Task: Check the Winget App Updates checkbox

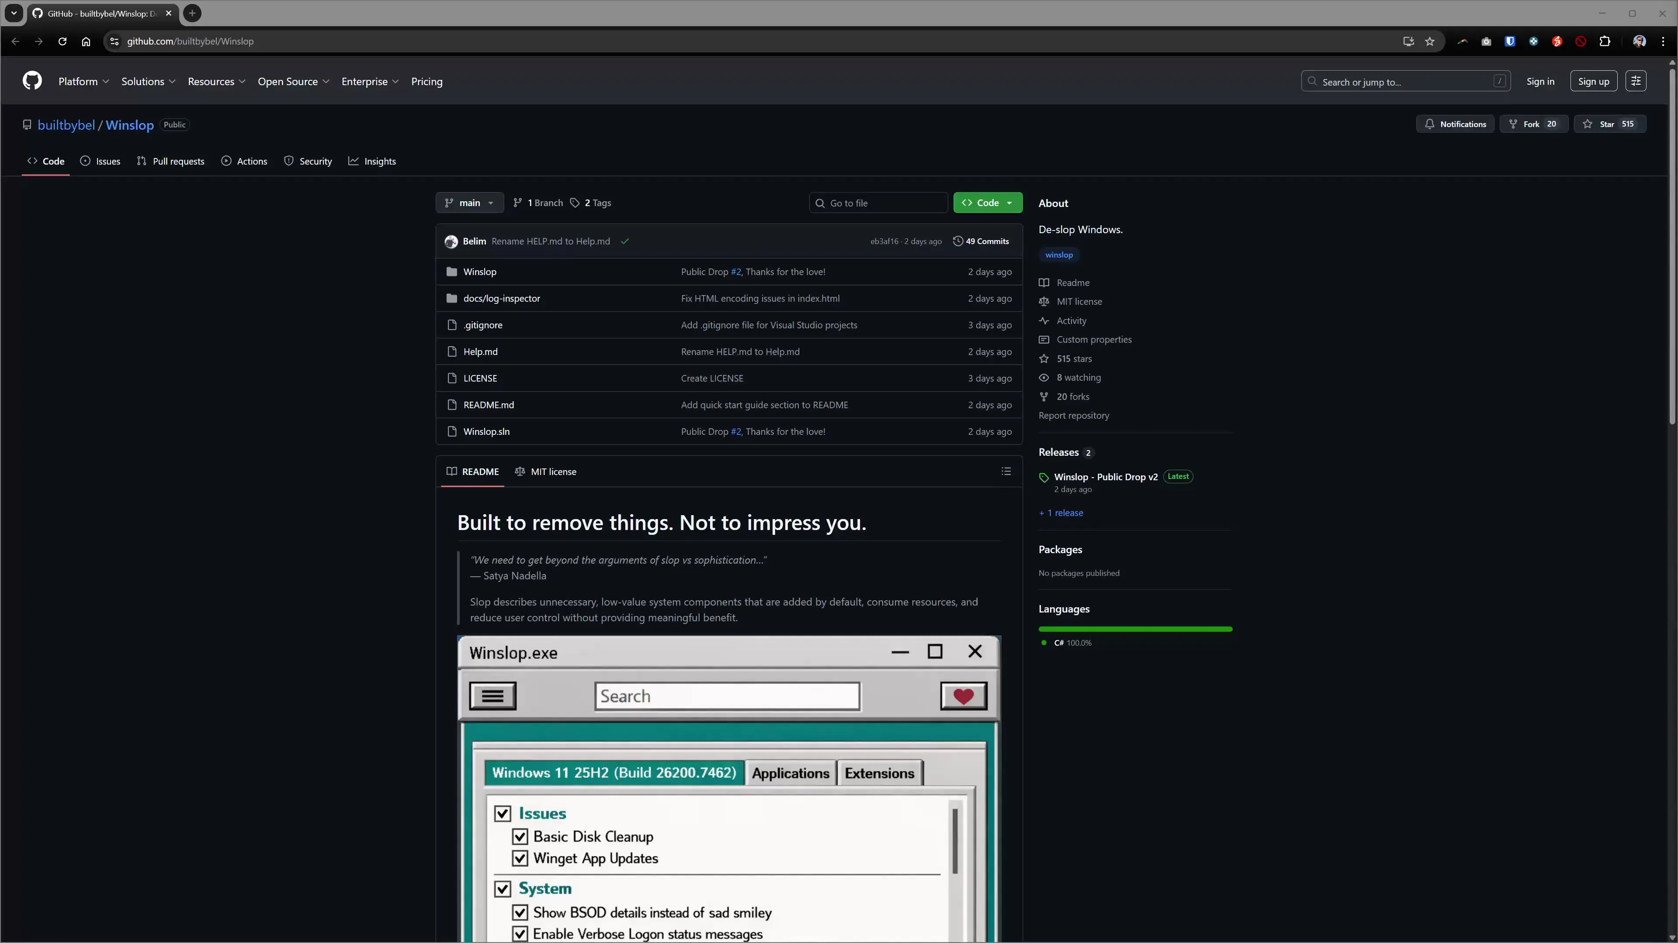Action: [x=519, y=858]
